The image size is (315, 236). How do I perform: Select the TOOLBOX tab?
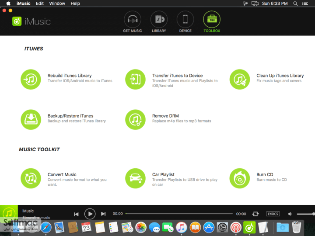tap(212, 22)
